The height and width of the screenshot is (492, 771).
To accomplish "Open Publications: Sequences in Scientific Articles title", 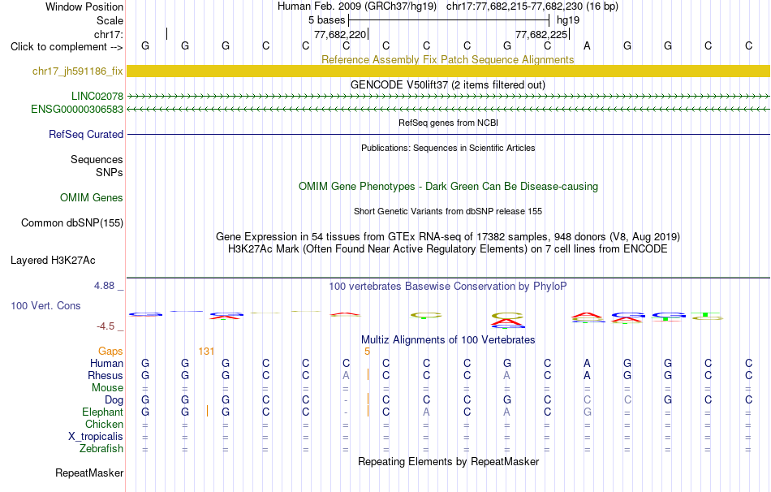I will (x=448, y=148).
